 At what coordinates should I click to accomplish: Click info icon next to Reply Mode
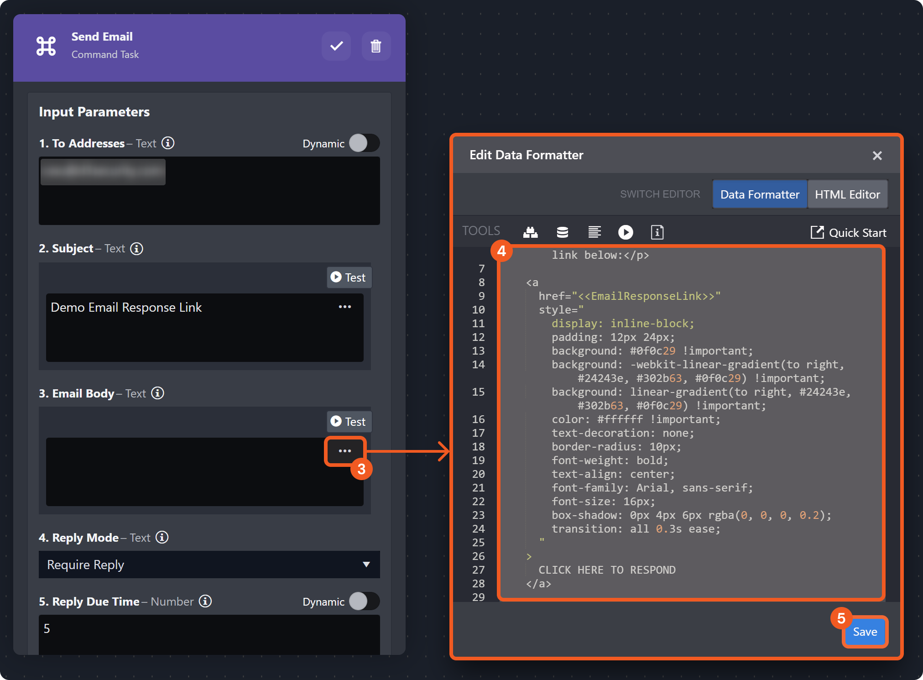pyautogui.click(x=162, y=538)
